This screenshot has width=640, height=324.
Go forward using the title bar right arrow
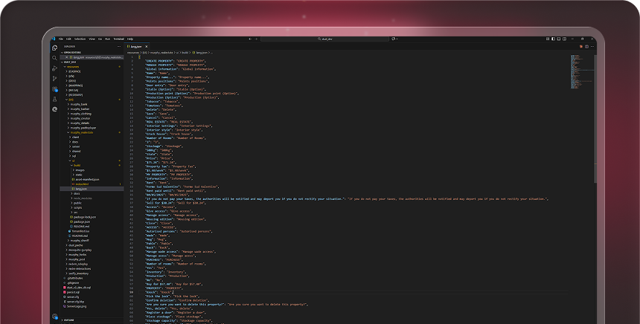tap(256, 39)
